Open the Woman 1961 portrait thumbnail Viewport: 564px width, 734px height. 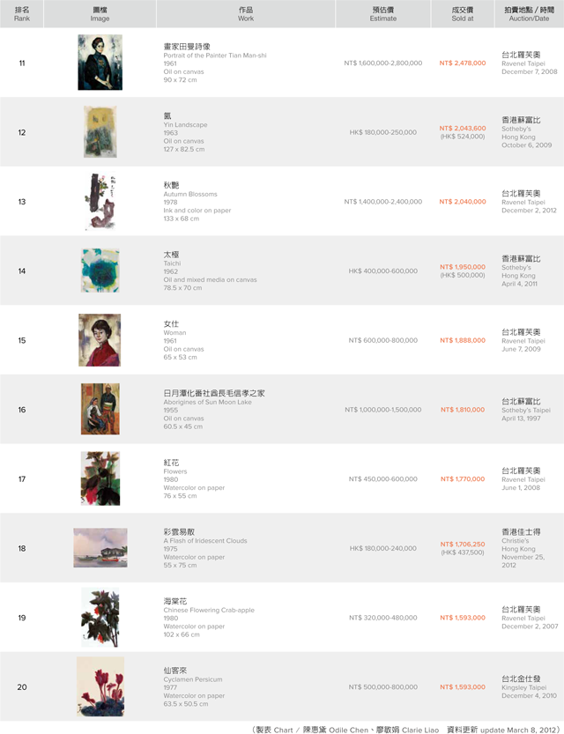click(100, 340)
